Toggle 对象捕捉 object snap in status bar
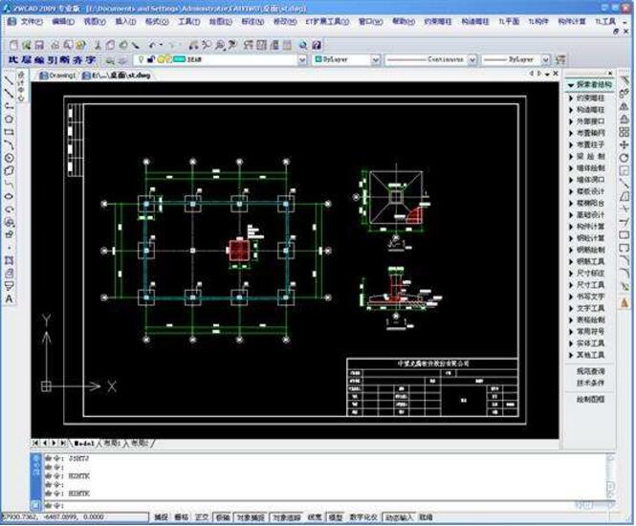The height and width of the screenshot is (526, 636). tap(251, 517)
